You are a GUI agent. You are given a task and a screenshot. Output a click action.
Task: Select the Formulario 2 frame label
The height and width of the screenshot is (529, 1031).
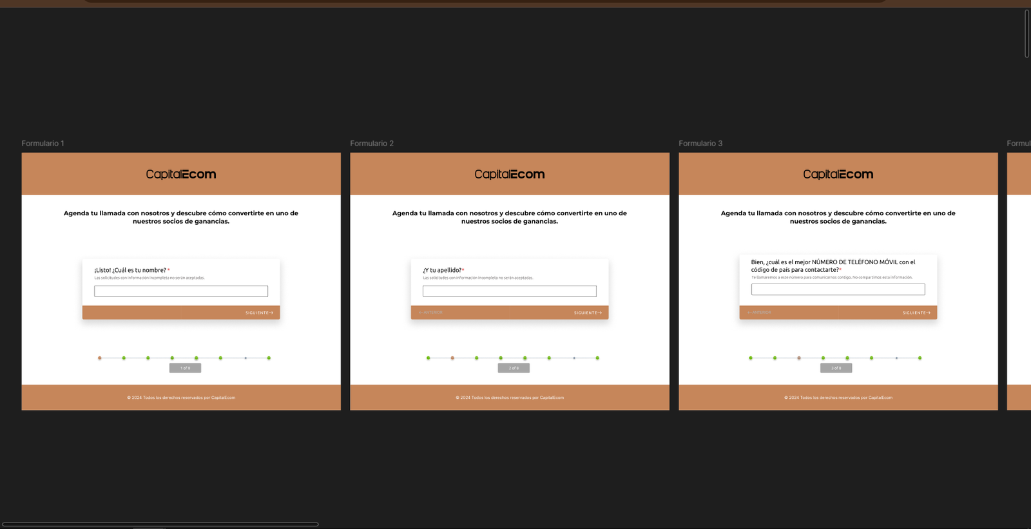(x=372, y=143)
